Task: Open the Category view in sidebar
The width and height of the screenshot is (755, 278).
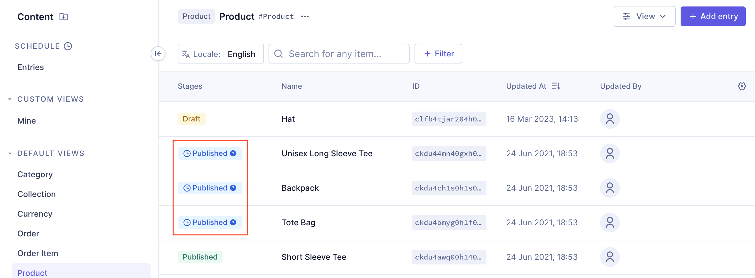Action: pyautogui.click(x=35, y=174)
